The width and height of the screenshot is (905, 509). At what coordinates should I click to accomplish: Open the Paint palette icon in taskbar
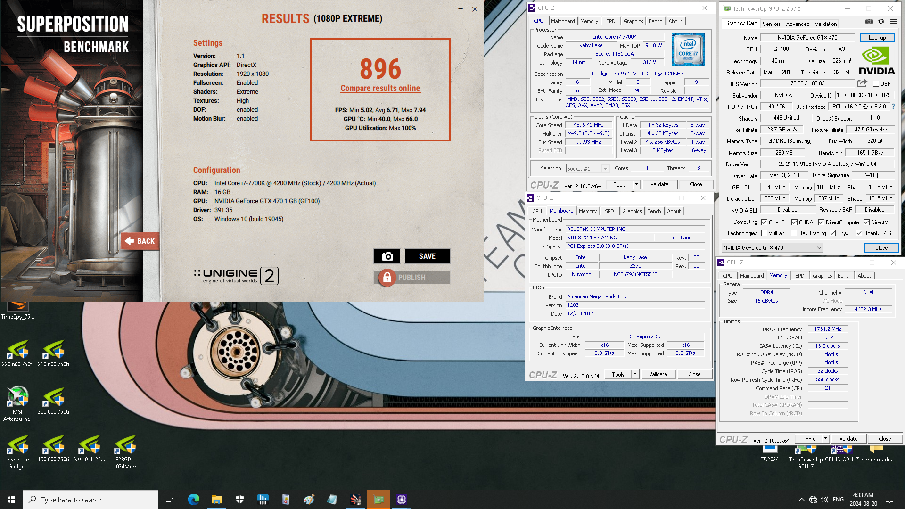(x=309, y=500)
